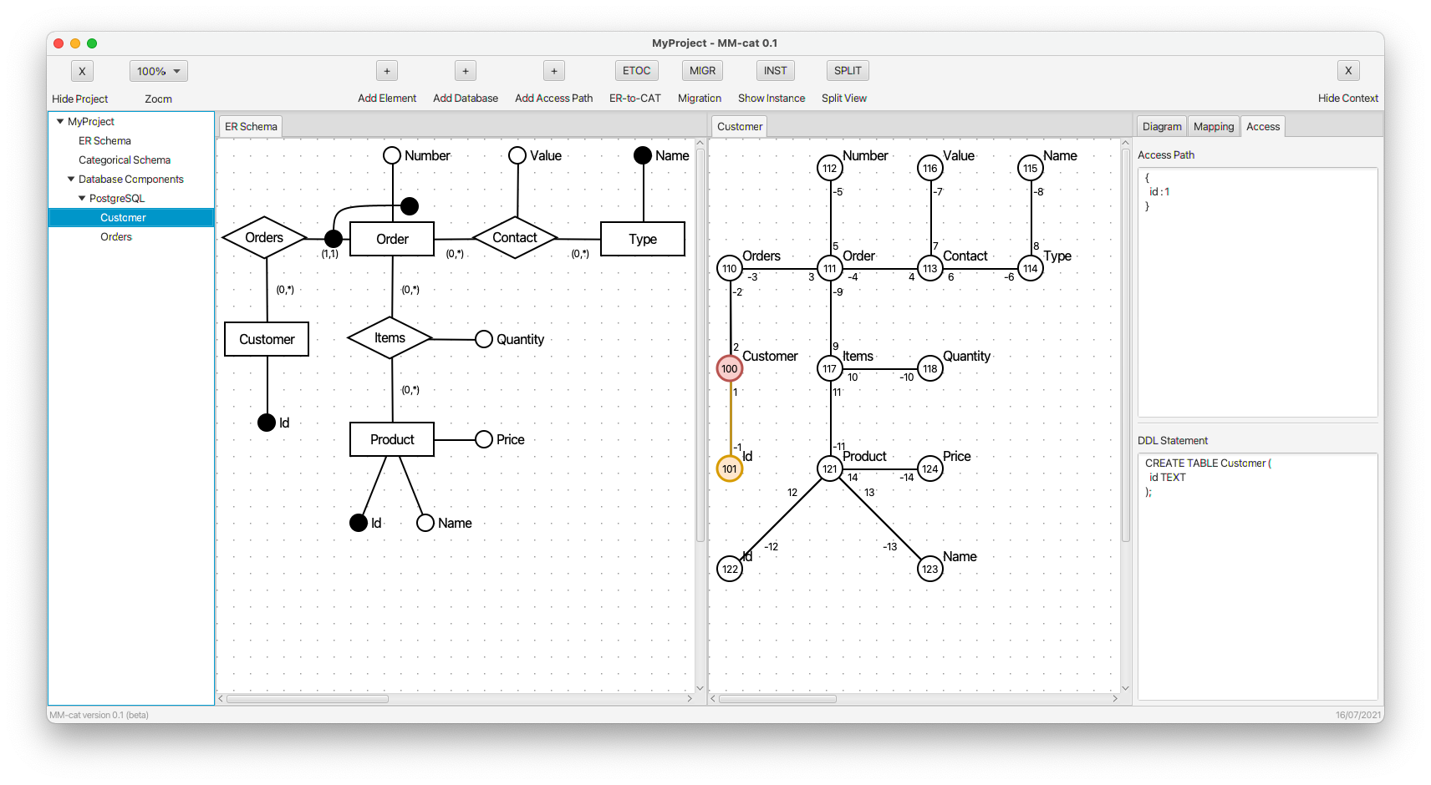Select categorical node 110 Orders

coord(730,268)
